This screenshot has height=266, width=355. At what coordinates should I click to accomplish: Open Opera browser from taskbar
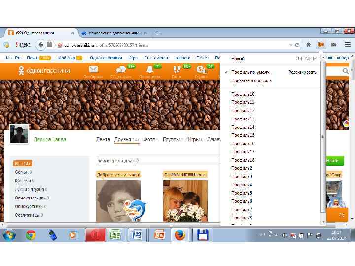coord(95,235)
